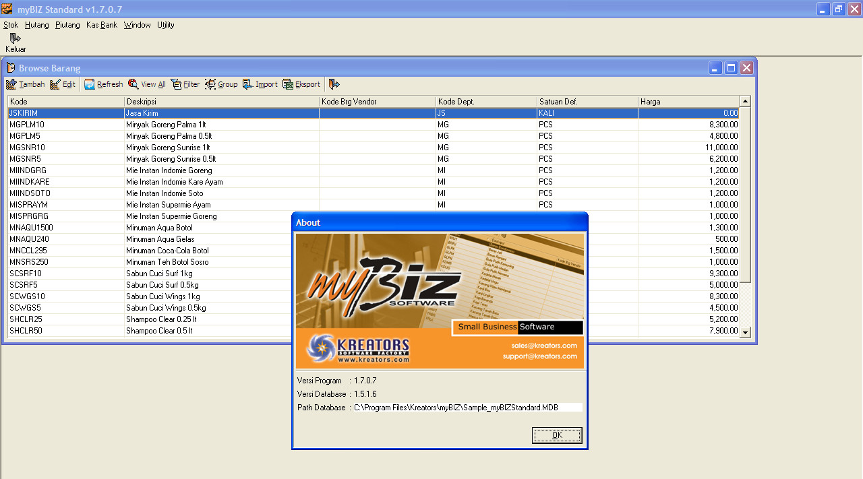The height and width of the screenshot is (479, 863).
Task: Select the SCWGS10 row
Action: [150, 296]
